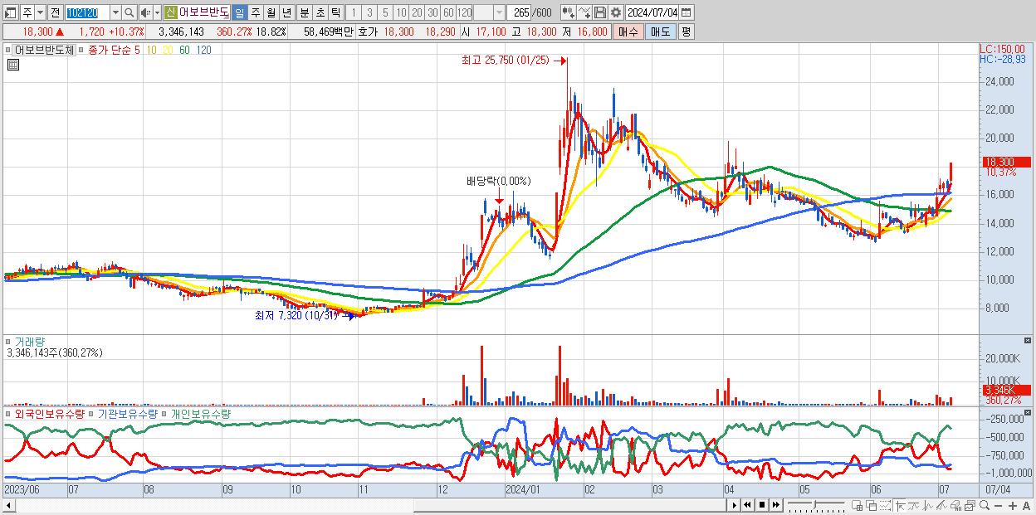The image size is (1036, 515).
Task: Select the 틱 (tick) period toggle
Action: point(335,13)
